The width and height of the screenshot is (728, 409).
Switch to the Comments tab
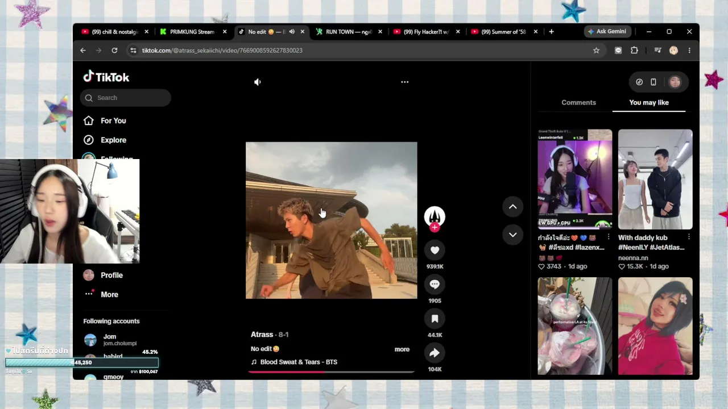pyautogui.click(x=578, y=102)
